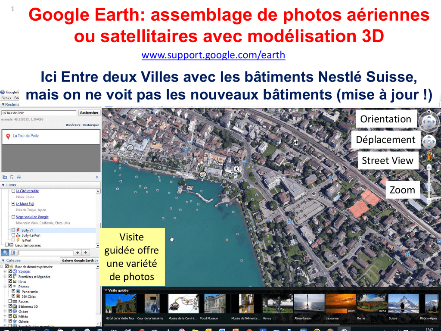The image size is (441, 331).
Task: Click the yellow pushpin icon for le Port
Action: pos(18,240)
